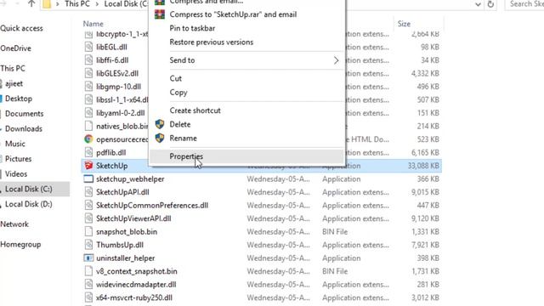The image size is (544, 306).
Task: Select Local Disk (C:) in the sidebar
Action: click(x=28, y=189)
